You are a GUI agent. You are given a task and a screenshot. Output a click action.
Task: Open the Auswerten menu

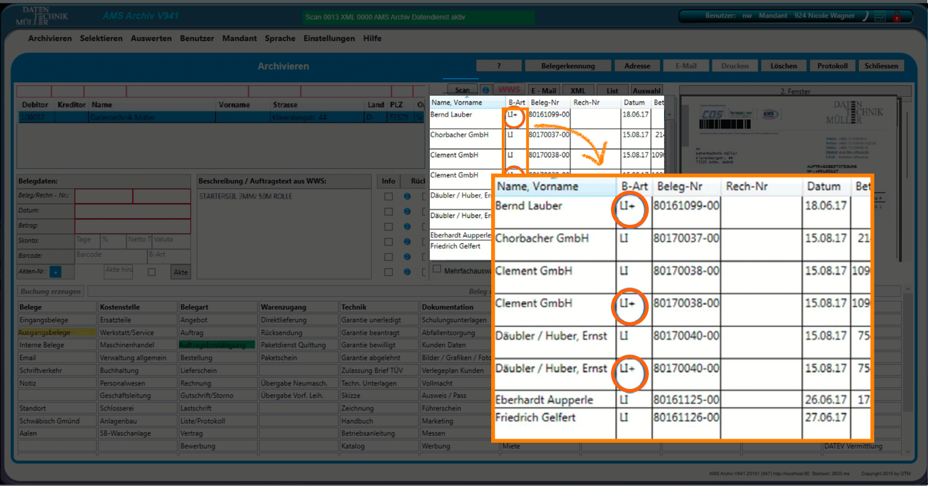151,38
